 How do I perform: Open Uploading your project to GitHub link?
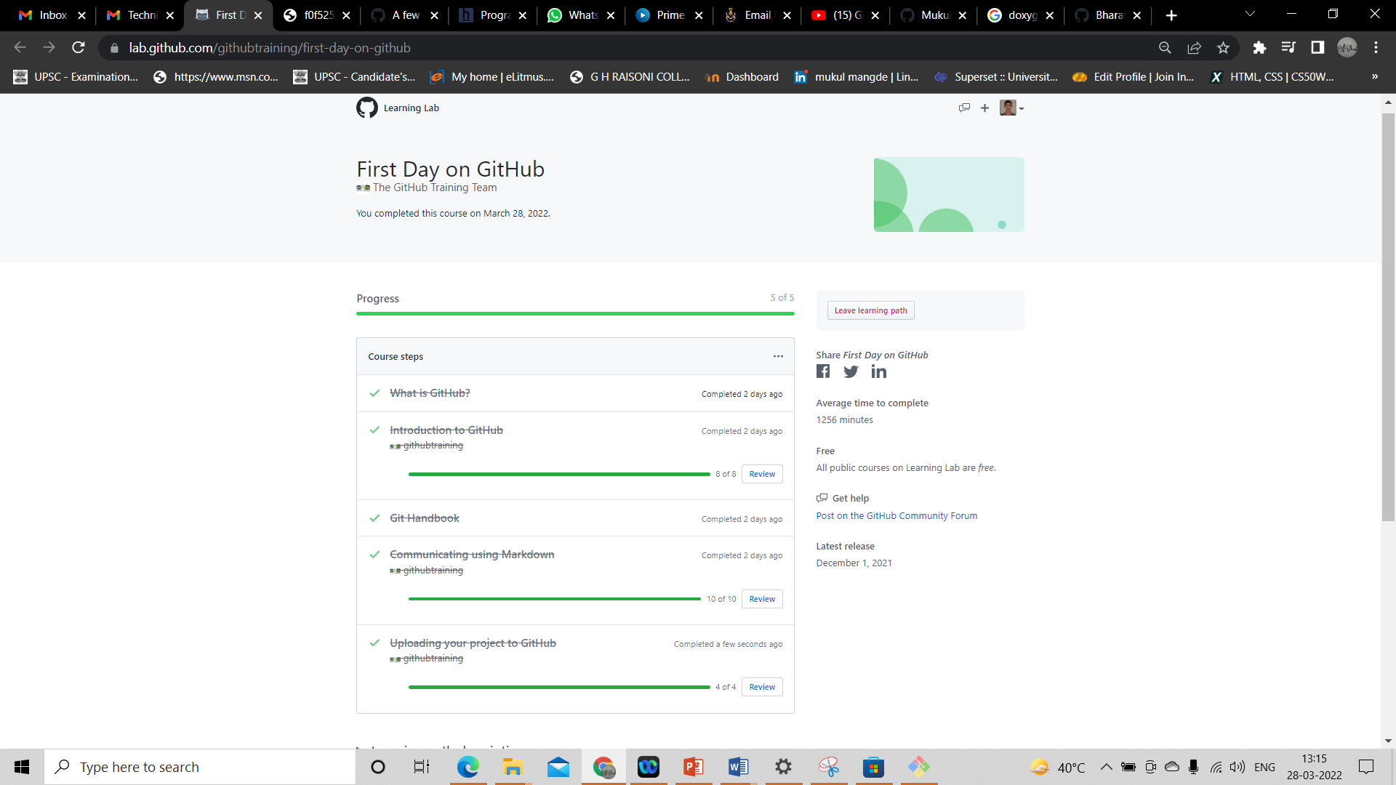click(473, 643)
